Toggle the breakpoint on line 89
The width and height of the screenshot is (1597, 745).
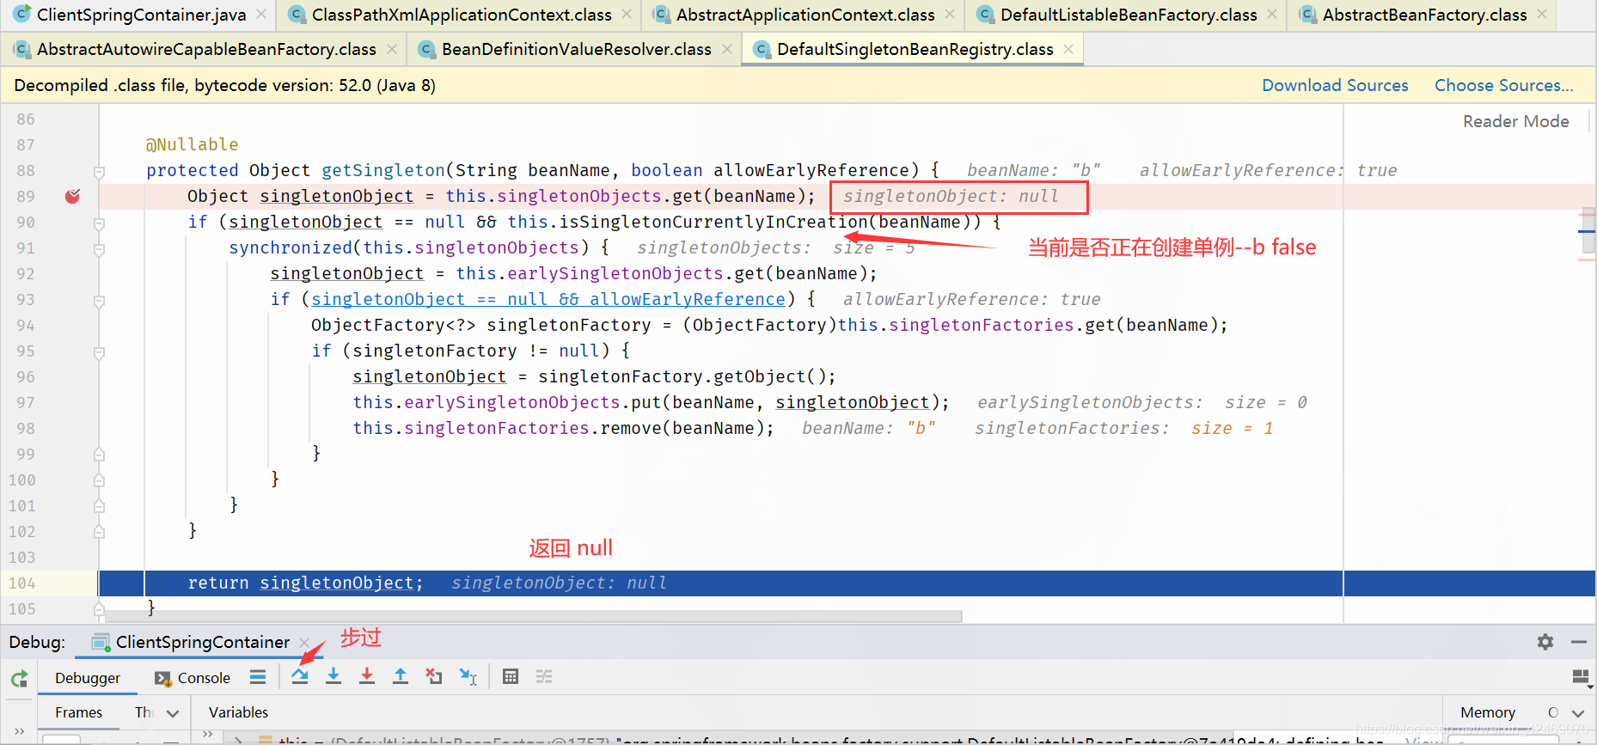point(73,197)
